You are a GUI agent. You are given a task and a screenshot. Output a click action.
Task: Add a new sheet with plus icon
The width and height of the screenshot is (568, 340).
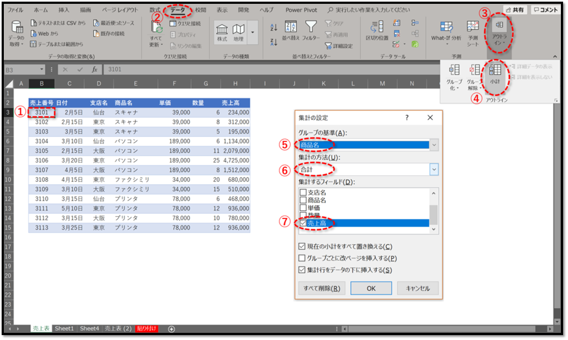click(x=171, y=329)
